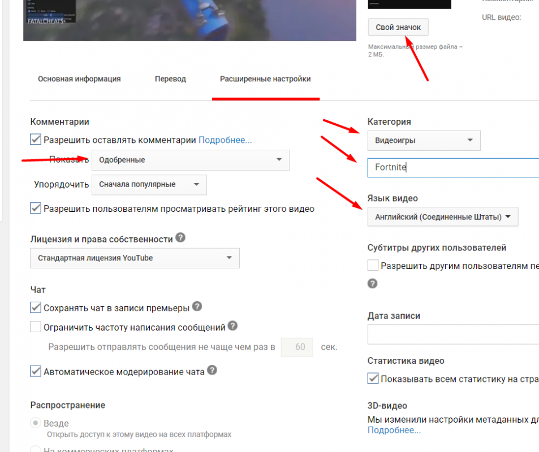
Task: Open help for license and ownership rights
Action: coord(180,238)
